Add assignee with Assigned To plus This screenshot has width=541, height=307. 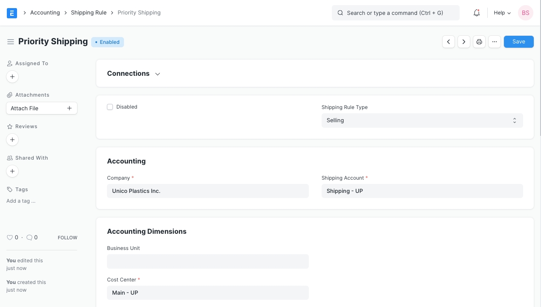tap(12, 77)
